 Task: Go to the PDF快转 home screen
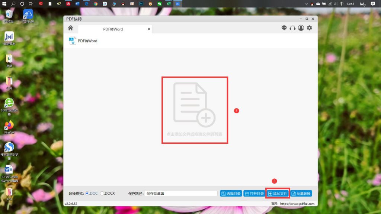click(70, 28)
